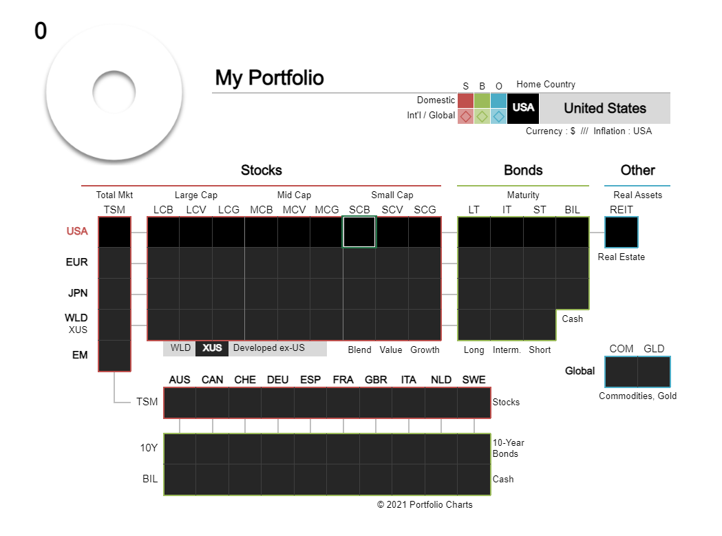Click the Commodities, Gold caption
722x536 pixels.
(x=637, y=396)
